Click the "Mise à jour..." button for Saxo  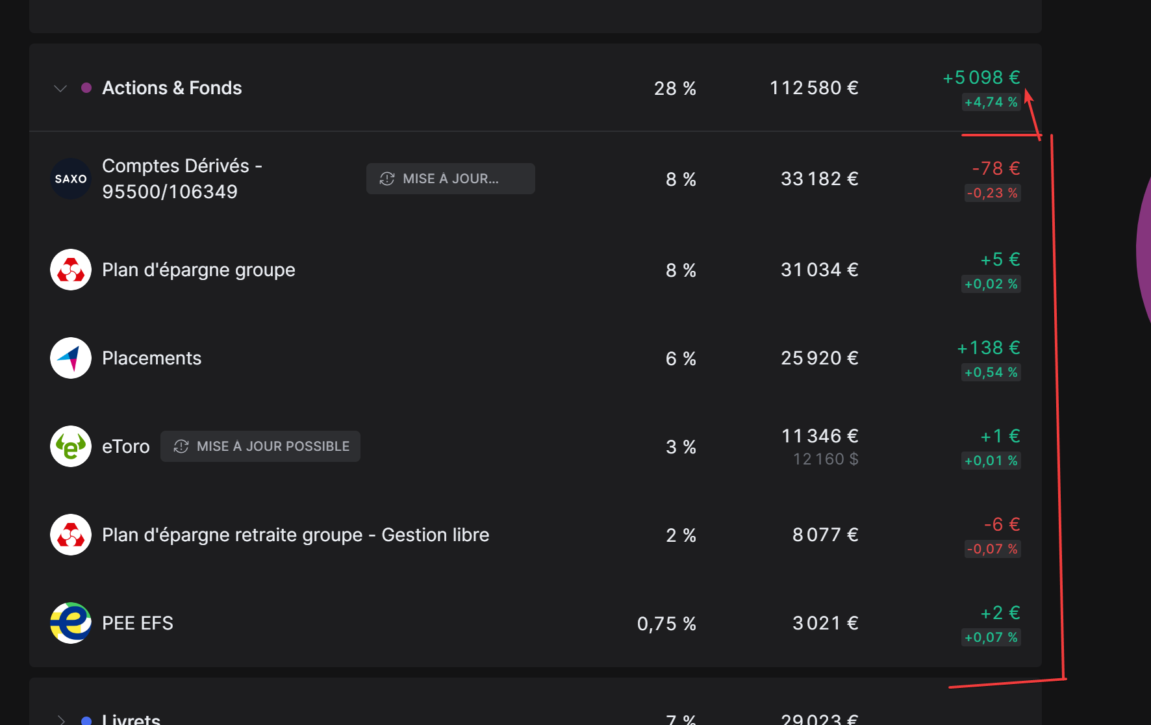451,179
